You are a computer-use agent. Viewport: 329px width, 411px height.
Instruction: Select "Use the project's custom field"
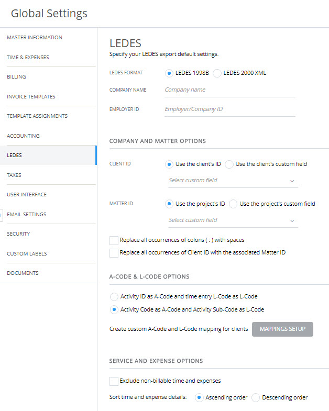(233, 204)
